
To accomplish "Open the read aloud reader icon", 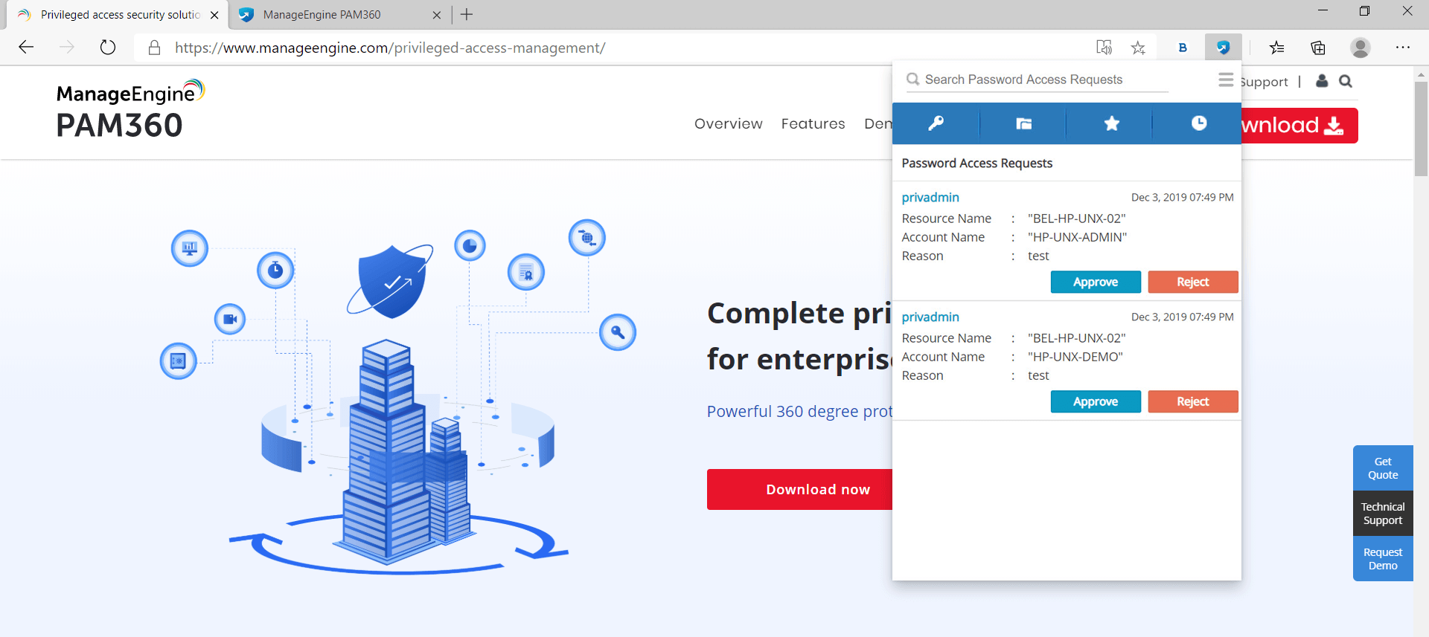I will click(1104, 48).
